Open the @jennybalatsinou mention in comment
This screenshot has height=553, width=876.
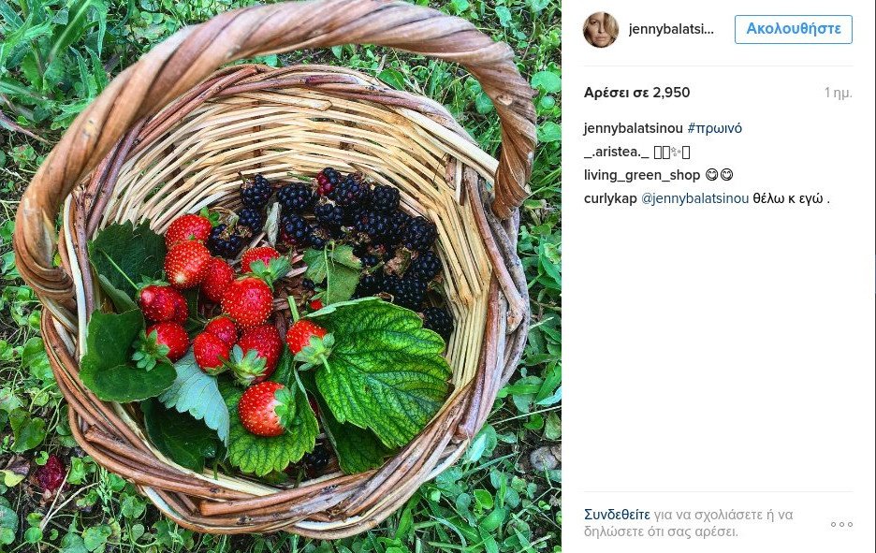point(694,199)
